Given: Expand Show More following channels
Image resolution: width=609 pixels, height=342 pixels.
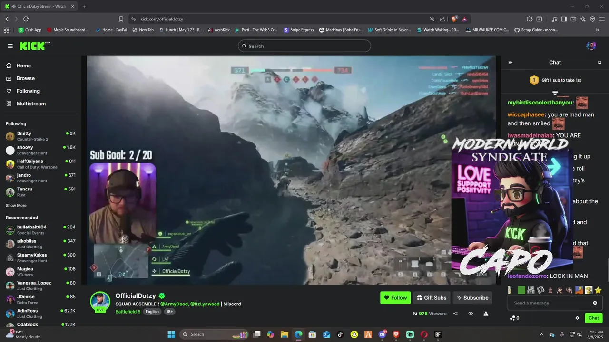Looking at the screenshot, I should (16, 206).
